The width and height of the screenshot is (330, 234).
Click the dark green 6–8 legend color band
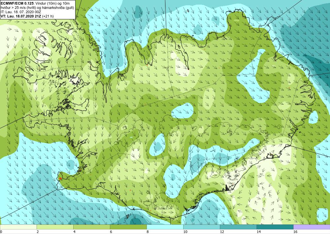[x=128, y=227]
